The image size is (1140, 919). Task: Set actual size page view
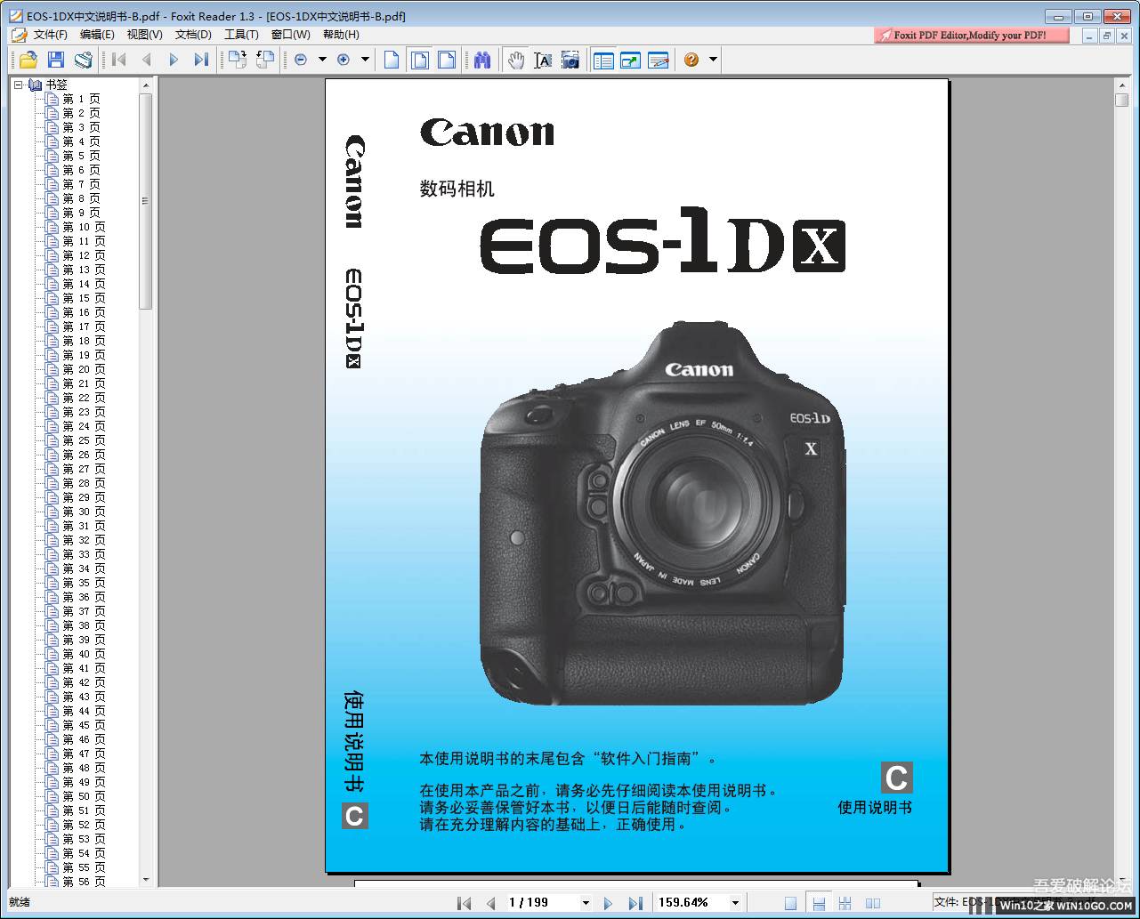click(392, 60)
